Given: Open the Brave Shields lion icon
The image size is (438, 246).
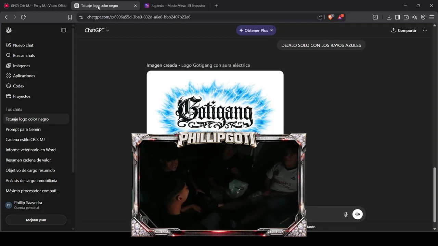Looking at the screenshot, I should 331,17.
